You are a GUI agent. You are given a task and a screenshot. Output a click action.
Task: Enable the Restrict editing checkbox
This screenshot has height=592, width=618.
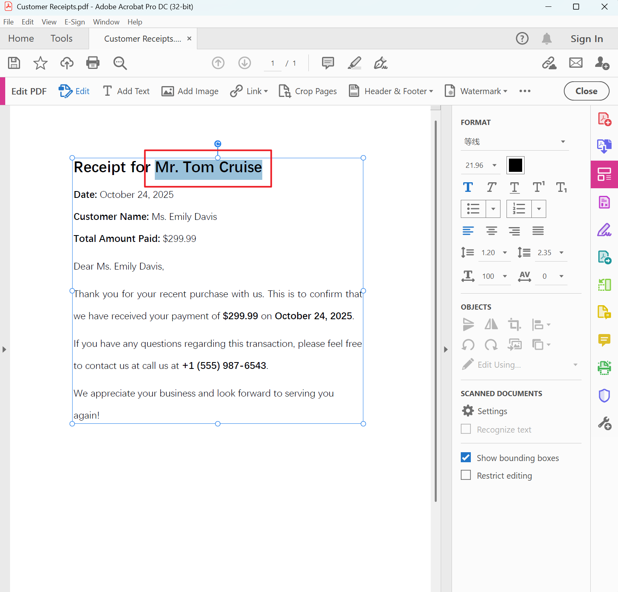[x=466, y=475]
